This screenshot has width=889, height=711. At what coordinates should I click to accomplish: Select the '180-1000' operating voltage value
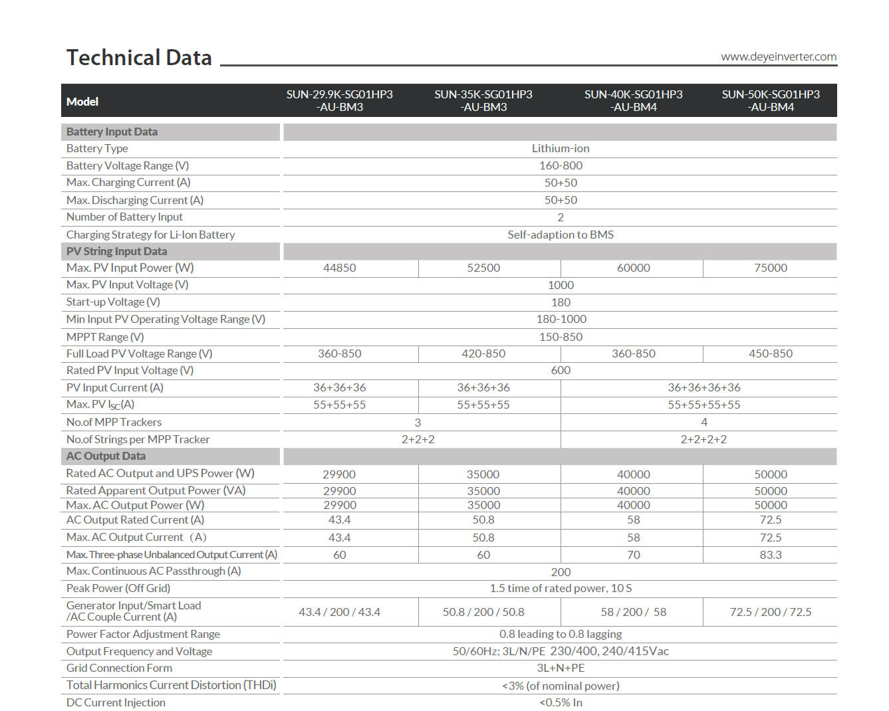561,319
